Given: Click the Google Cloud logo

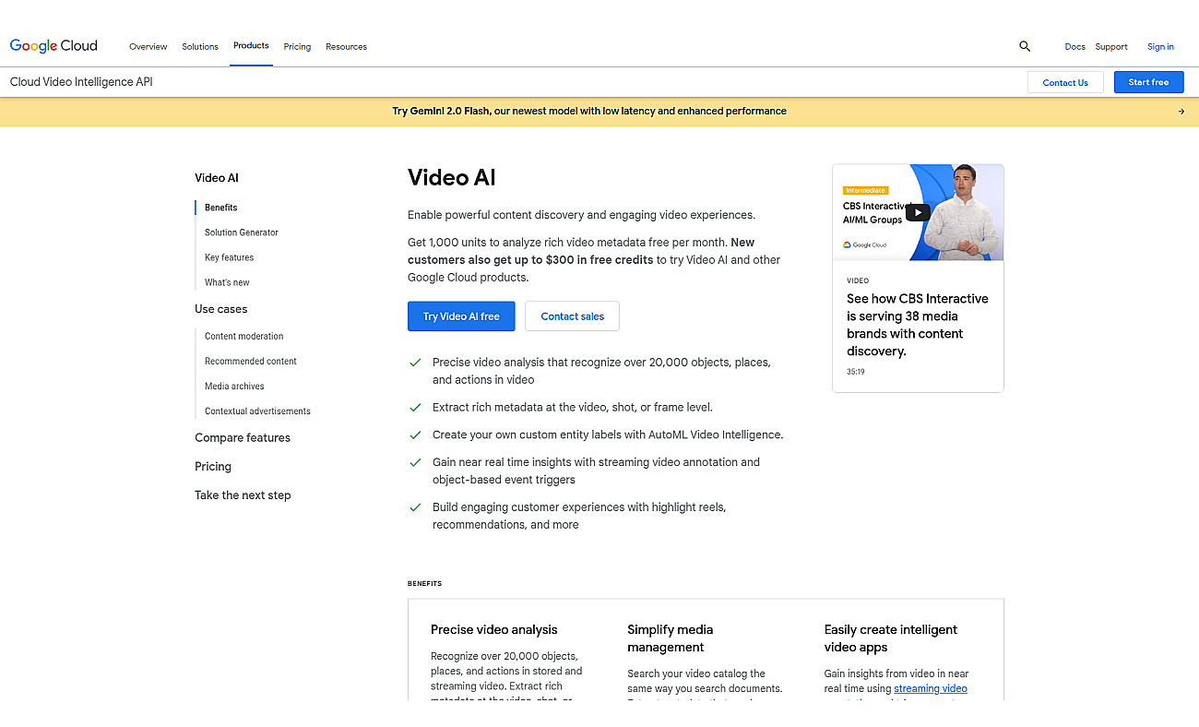Looking at the screenshot, I should click(x=53, y=46).
